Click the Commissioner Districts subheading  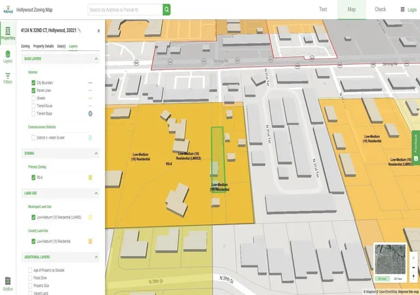click(x=42, y=127)
